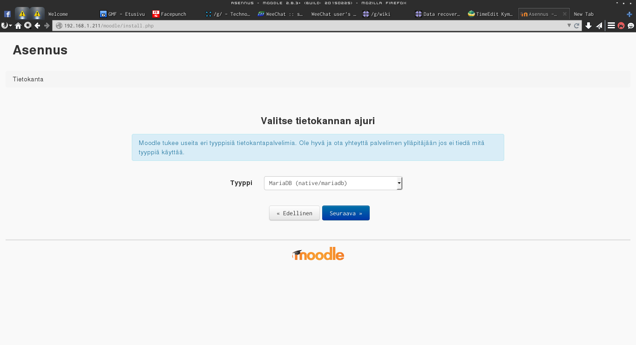Click the Edellinen previous button
This screenshot has height=345, width=636.
coord(294,213)
